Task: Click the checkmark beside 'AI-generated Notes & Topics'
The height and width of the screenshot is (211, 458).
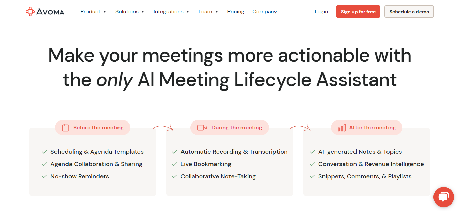Action: pyautogui.click(x=312, y=152)
